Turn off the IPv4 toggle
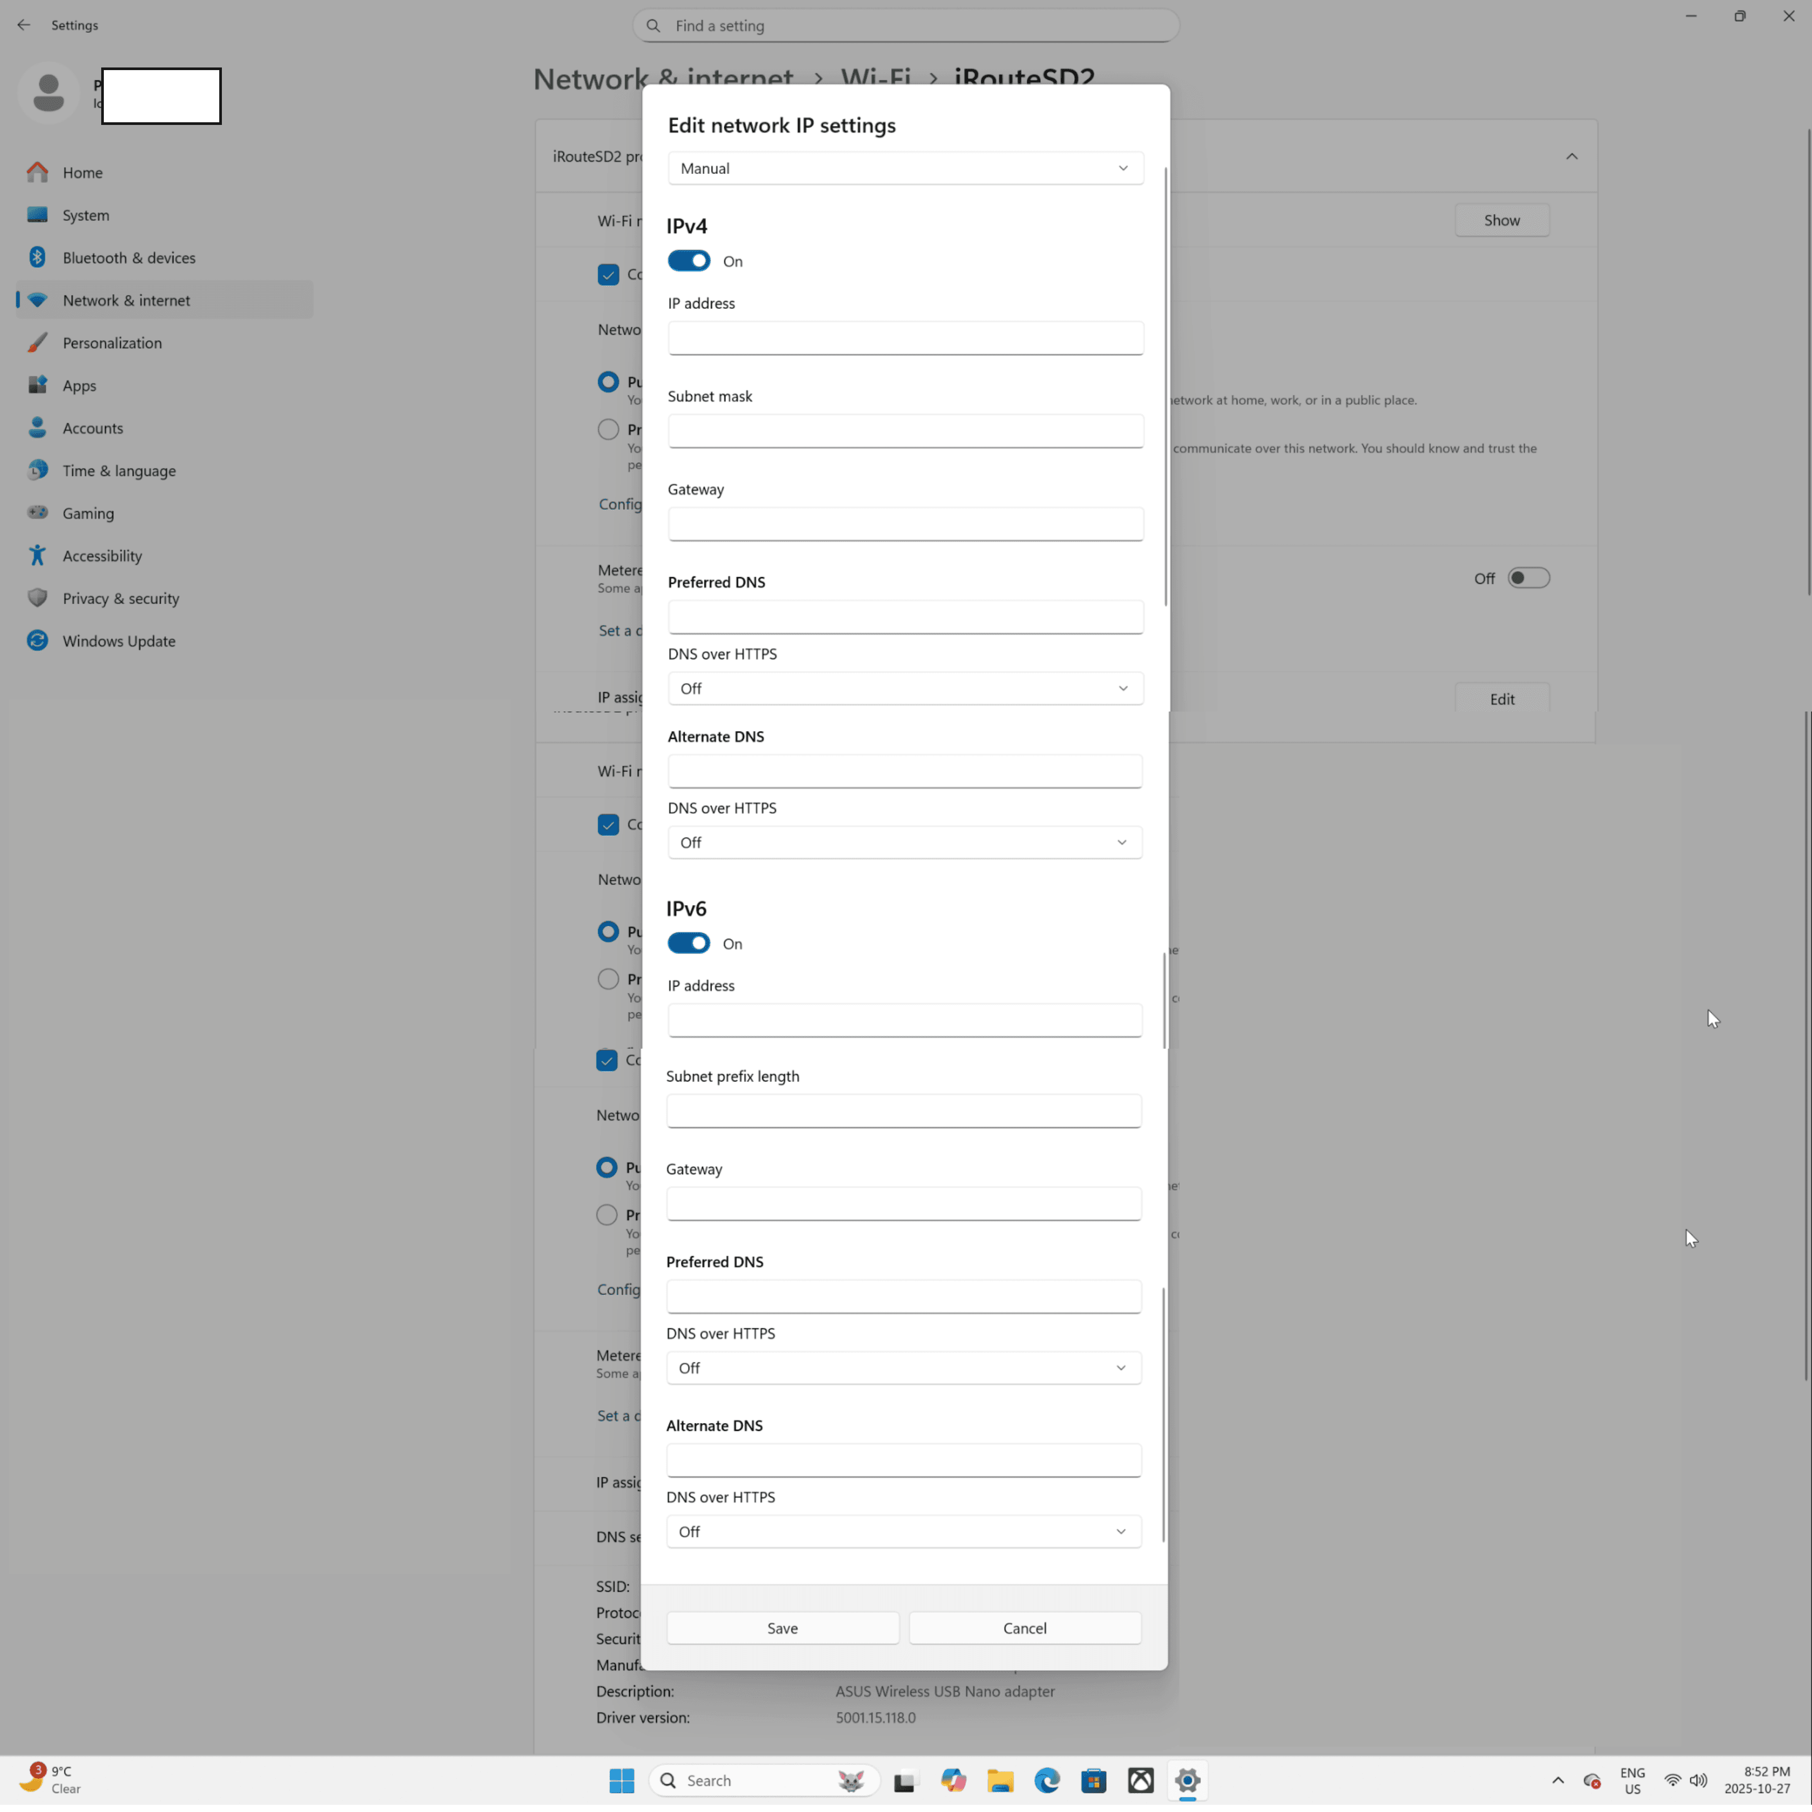Screen dimensions: 1812x1812 [x=688, y=261]
